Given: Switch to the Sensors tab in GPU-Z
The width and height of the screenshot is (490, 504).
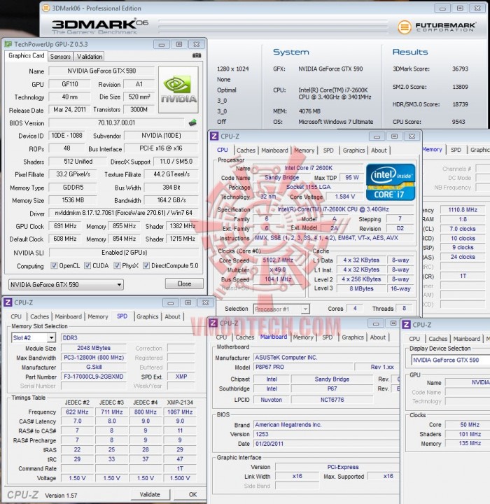Looking at the screenshot, I should (x=60, y=57).
